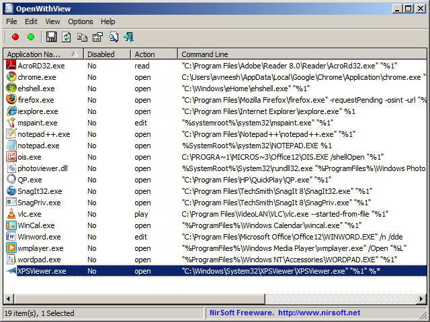Open the Properties toolbar icon

point(97,38)
